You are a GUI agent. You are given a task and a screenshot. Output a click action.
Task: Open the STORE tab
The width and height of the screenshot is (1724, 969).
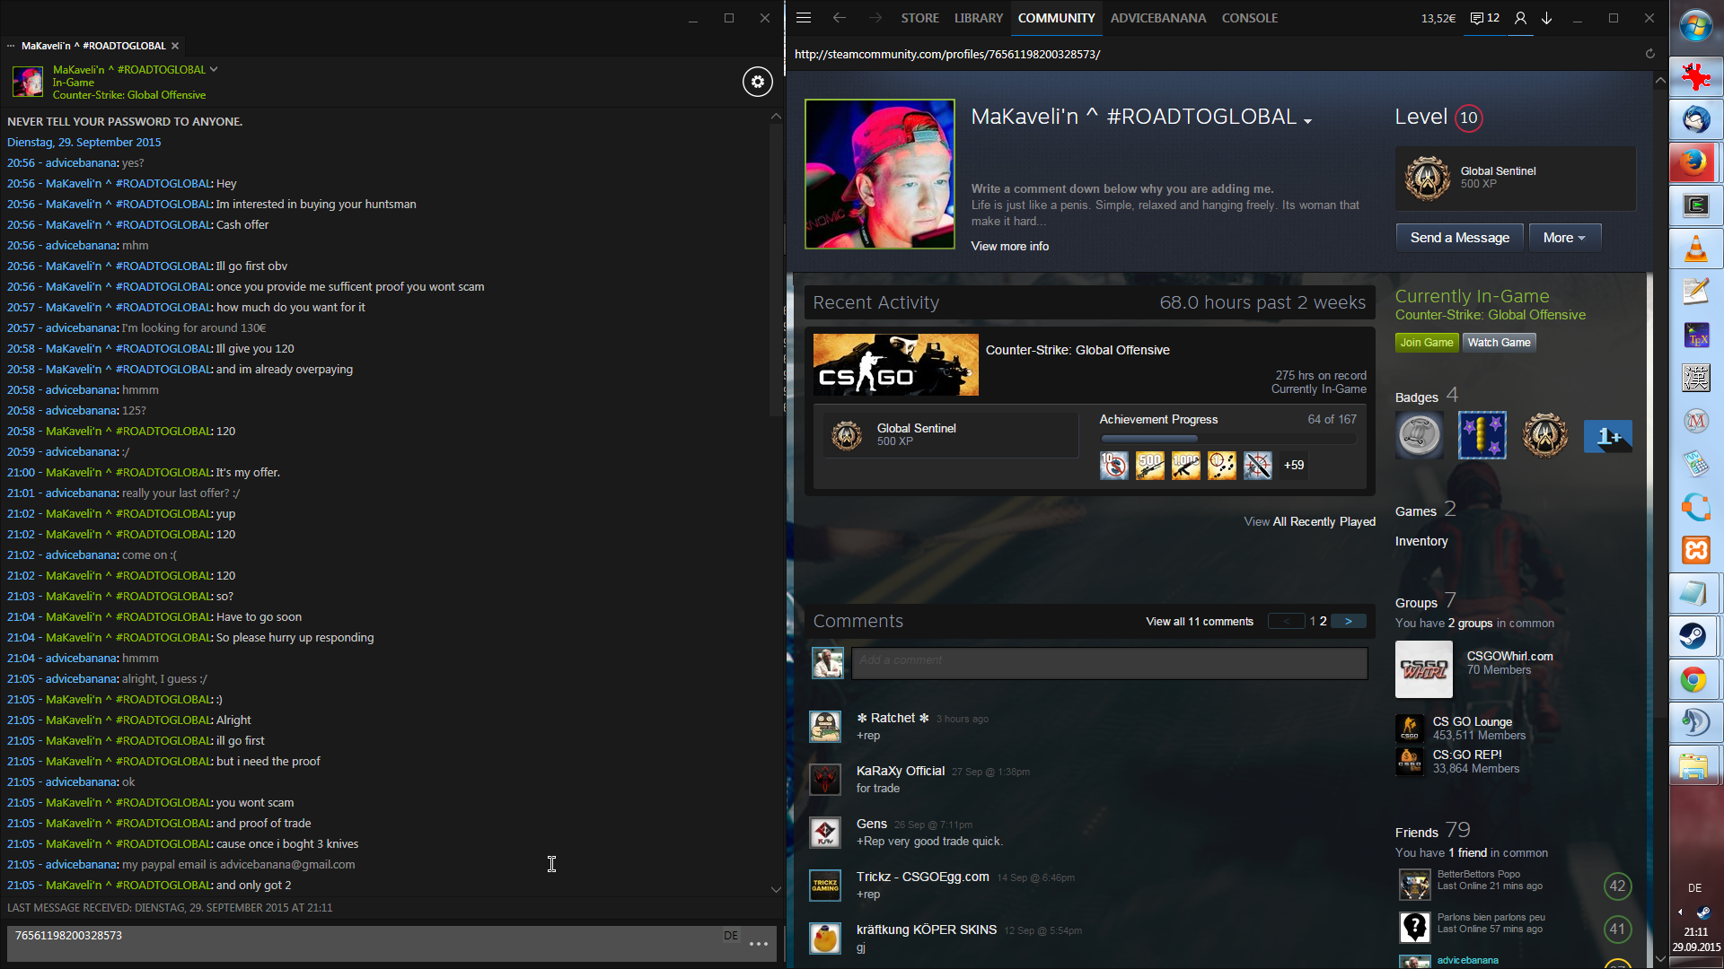tap(919, 18)
